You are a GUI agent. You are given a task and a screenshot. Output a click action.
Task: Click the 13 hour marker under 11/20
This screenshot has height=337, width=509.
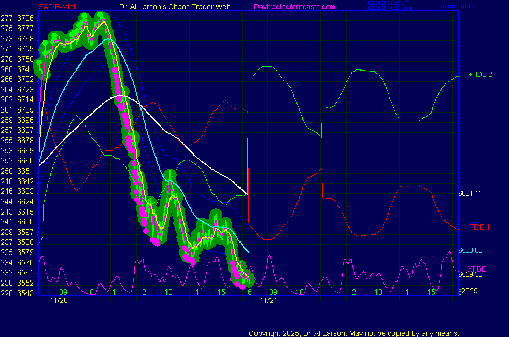pos(168,292)
